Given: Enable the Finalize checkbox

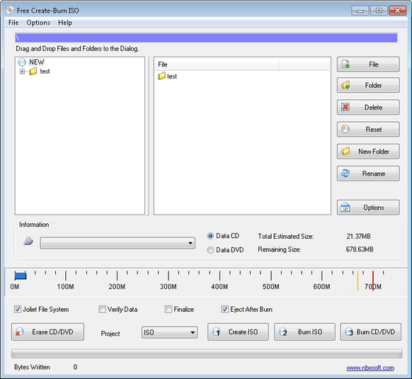Looking at the screenshot, I should click(168, 310).
